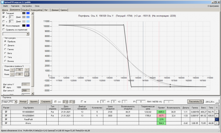Viewport: 221px width, 133px height.
Task: Decrease the Ниже percent with left arrow
Action: [12, 74]
